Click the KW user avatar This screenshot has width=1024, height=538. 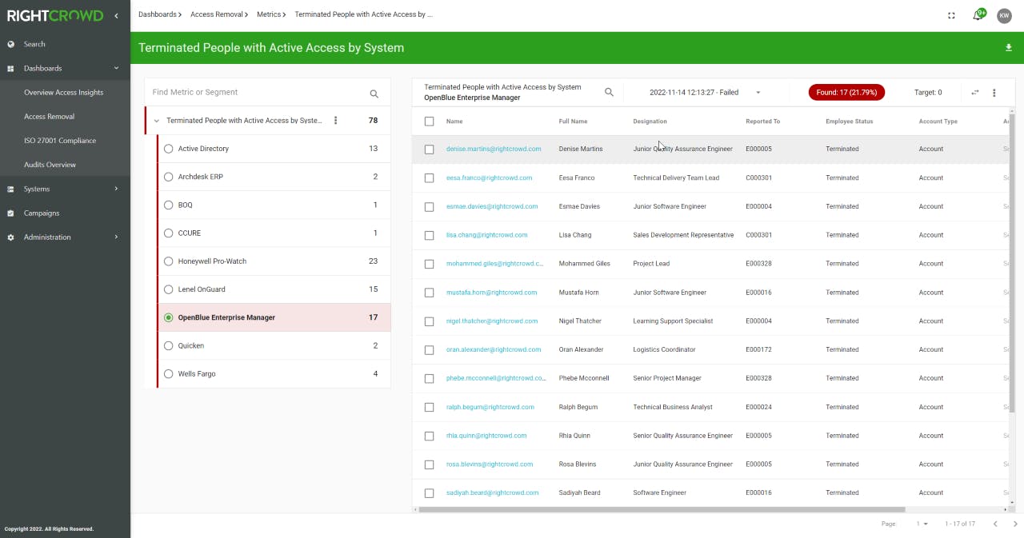click(x=1004, y=15)
